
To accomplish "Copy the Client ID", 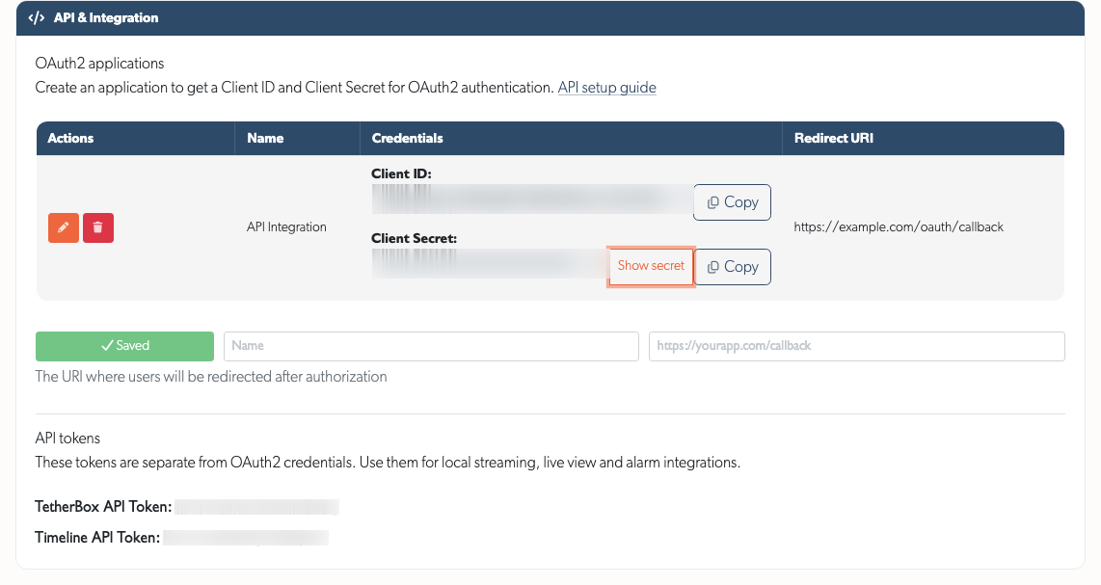I will pyautogui.click(x=732, y=202).
